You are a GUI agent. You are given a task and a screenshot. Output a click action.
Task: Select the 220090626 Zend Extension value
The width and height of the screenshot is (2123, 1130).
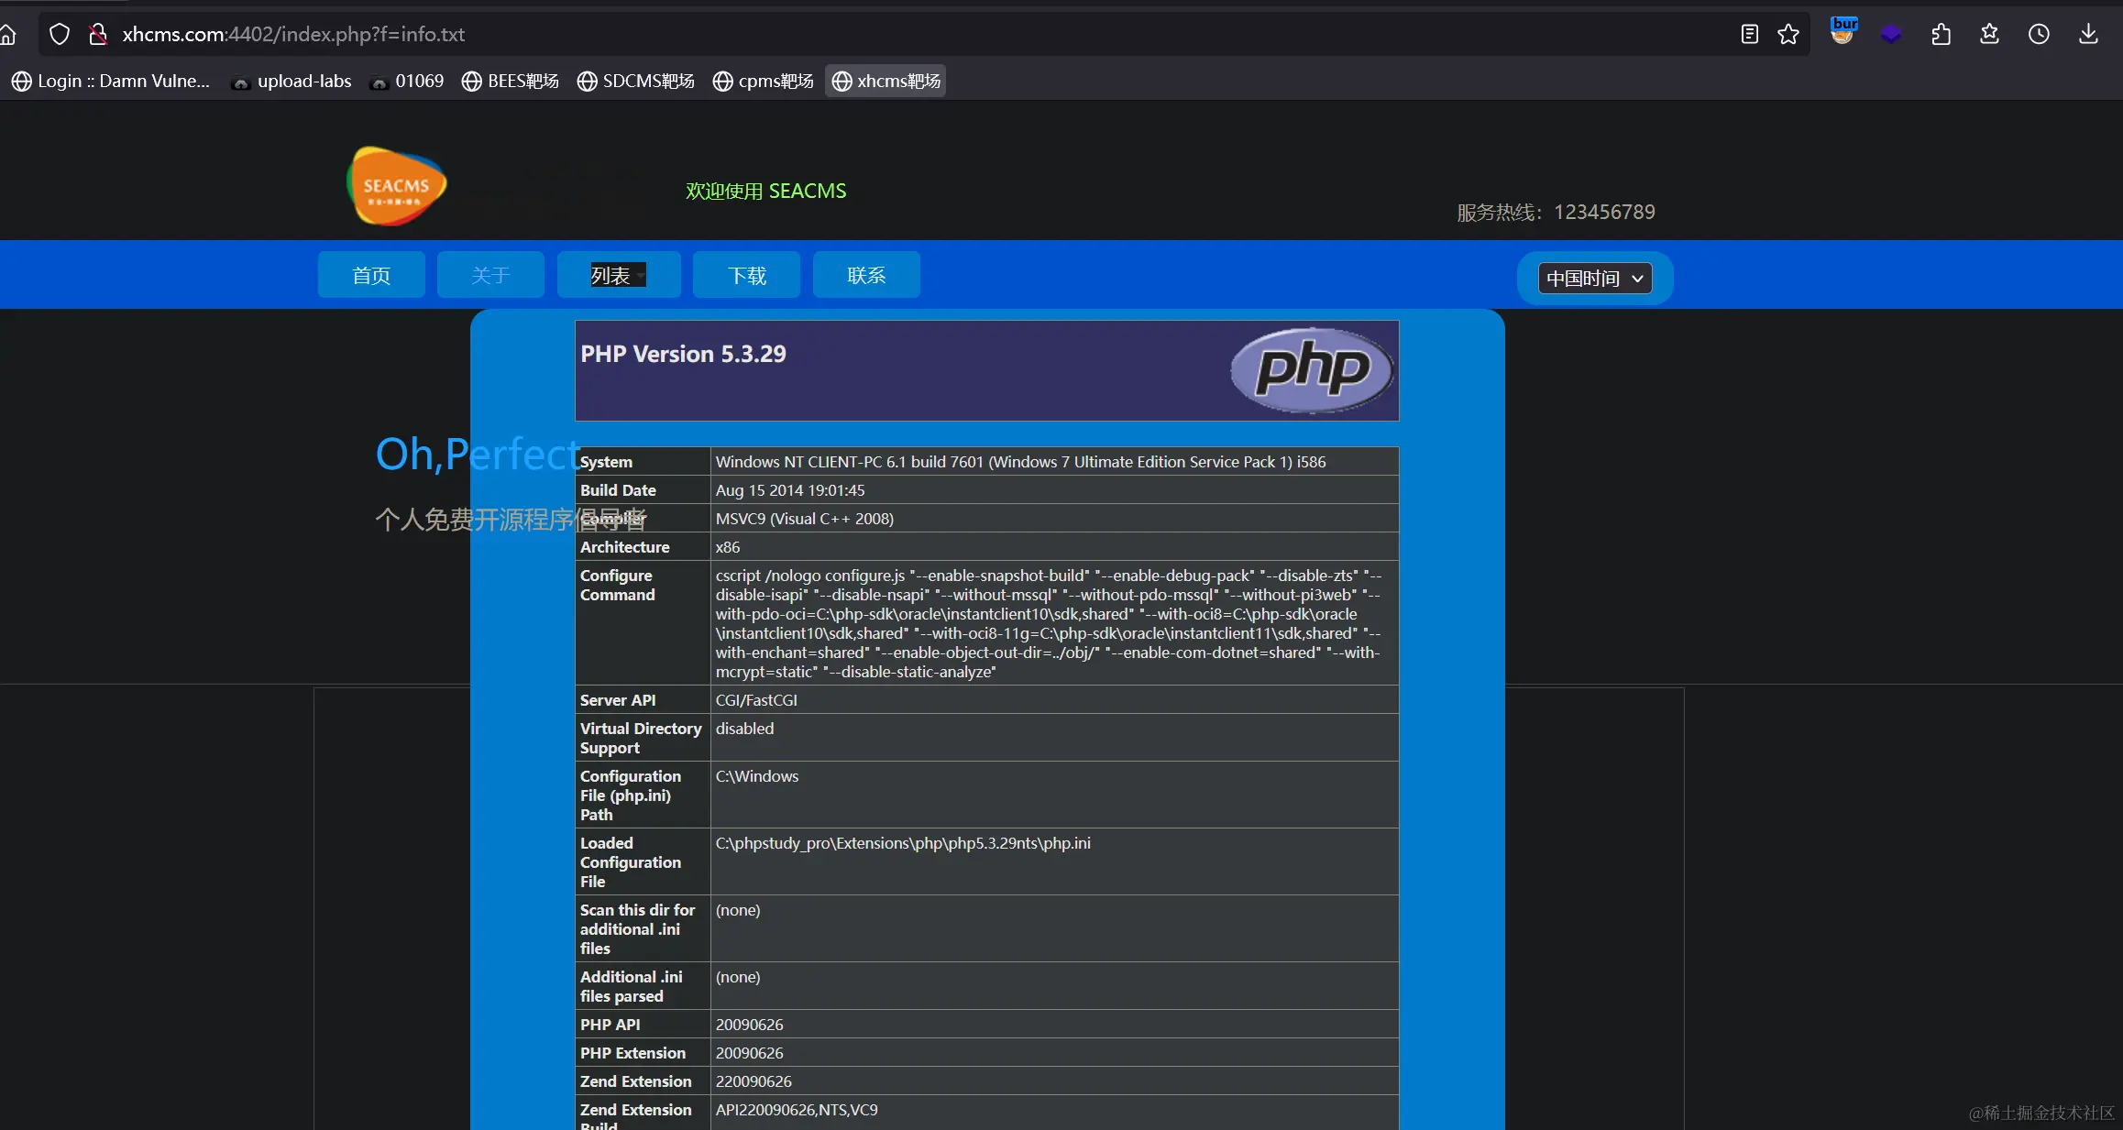(x=753, y=1081)
